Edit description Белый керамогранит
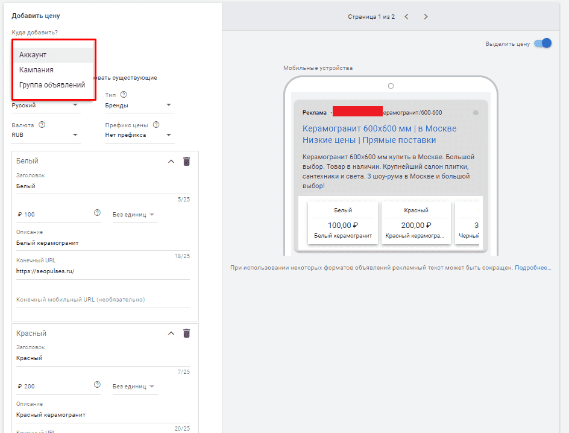The width and height of the screenshot is (569, 433). (x=103, y=243)
